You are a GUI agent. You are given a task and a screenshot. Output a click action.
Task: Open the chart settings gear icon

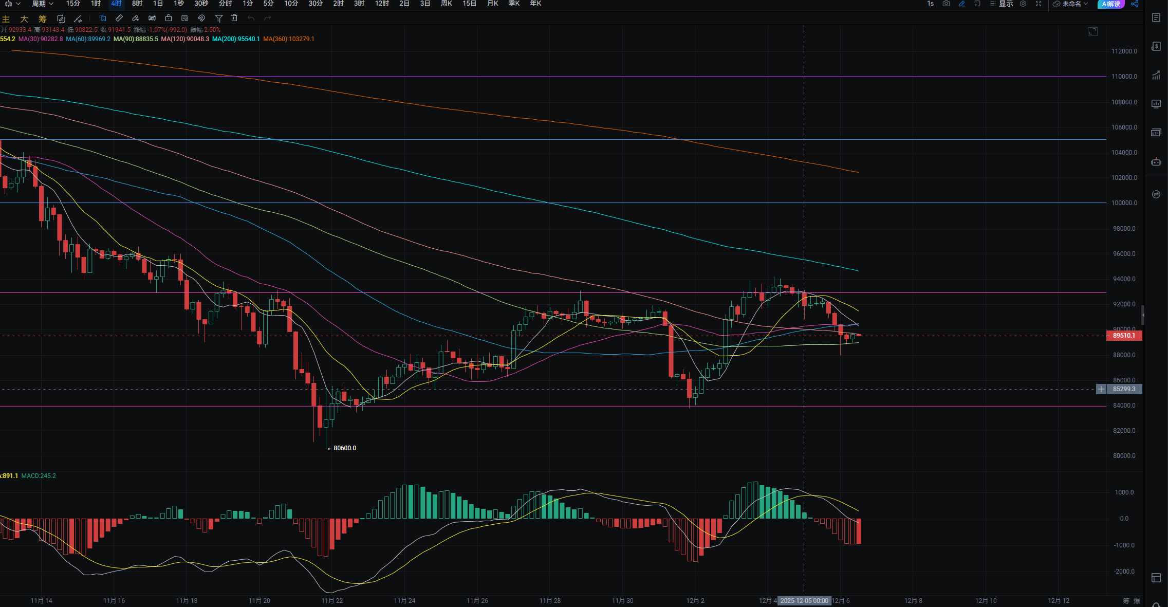1023,4
